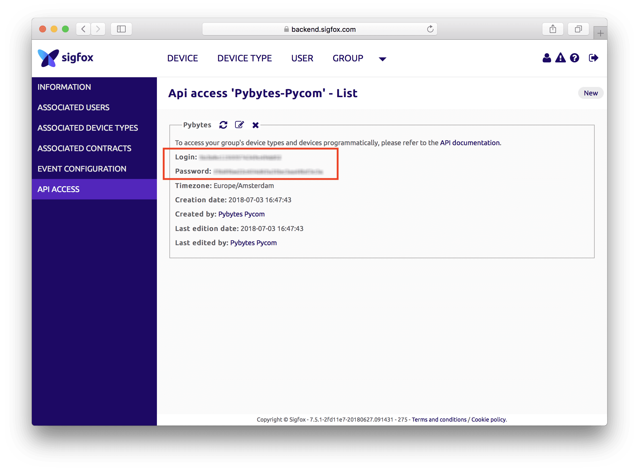
Task: Open the USER menu
Action: coord(302,58)
